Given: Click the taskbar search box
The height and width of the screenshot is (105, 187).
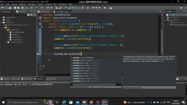Looking at the screenshot, I should 30,102.
